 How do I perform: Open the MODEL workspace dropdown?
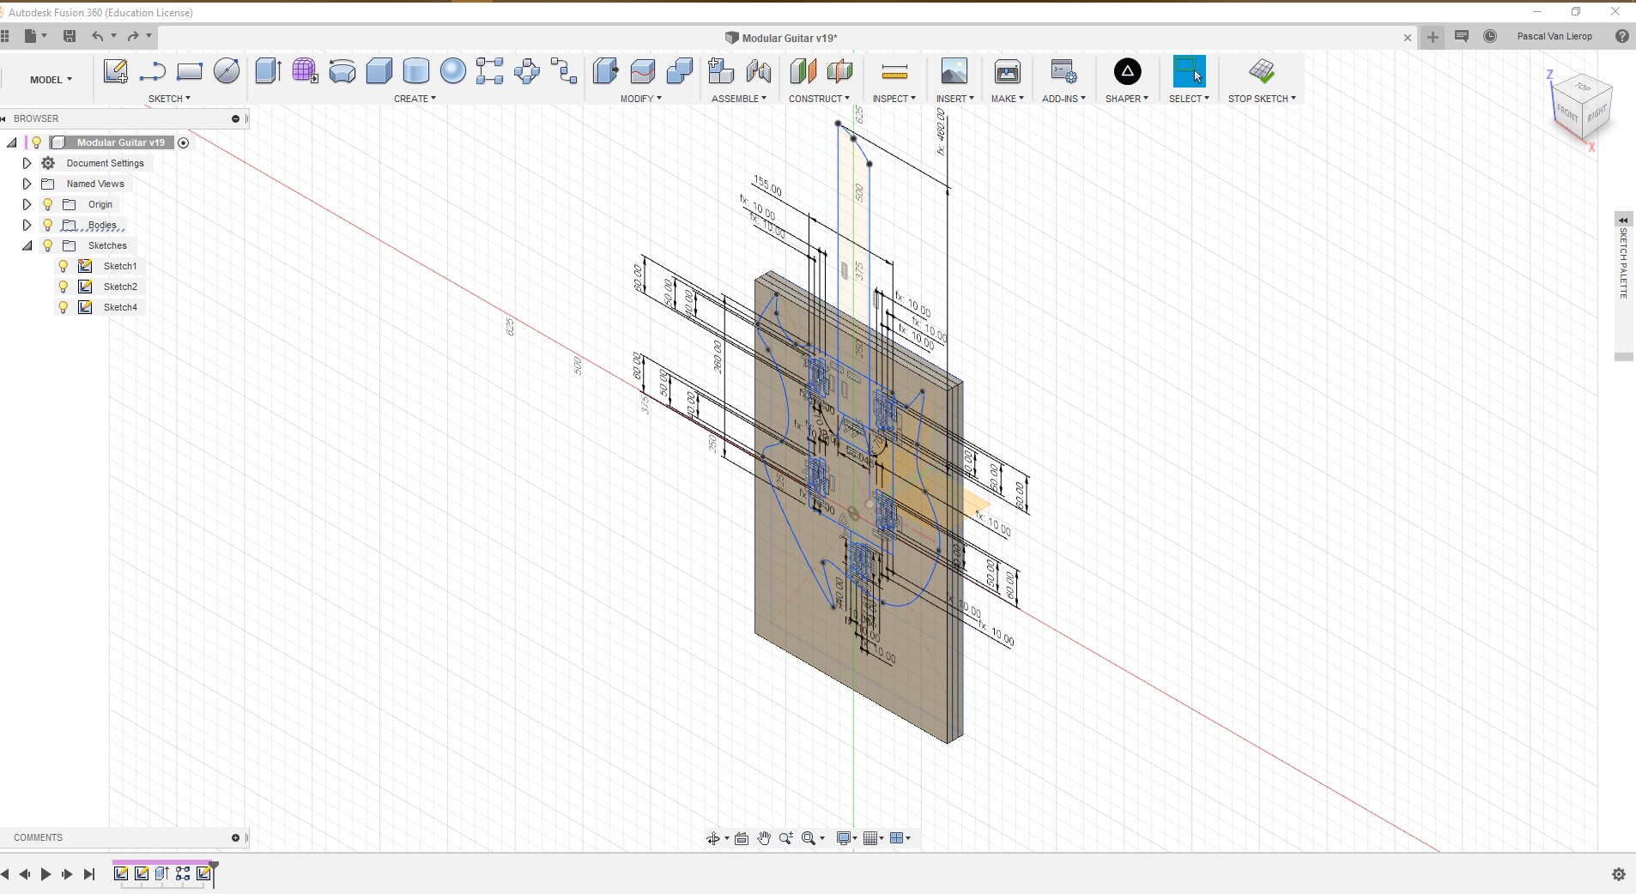pos(51,80)
